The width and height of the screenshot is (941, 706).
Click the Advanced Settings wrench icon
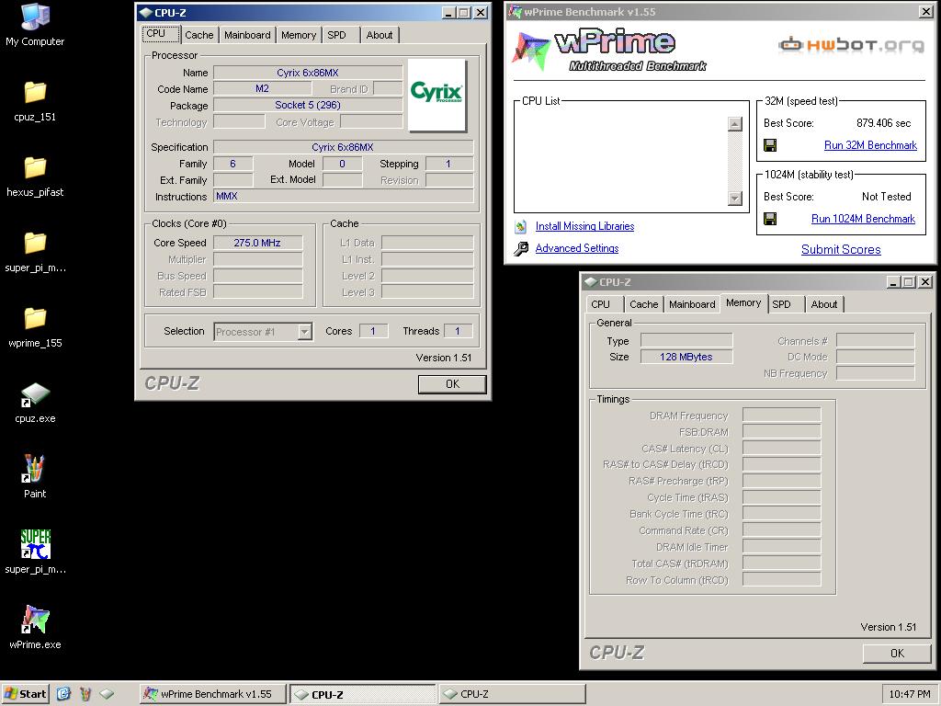521,248
